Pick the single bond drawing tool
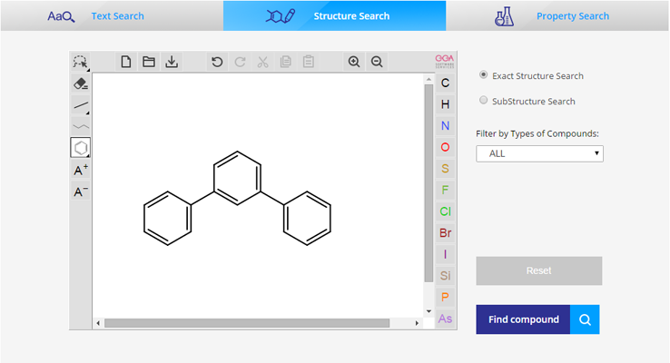This screenshot has width=670, height=363. tap(80, 105)
